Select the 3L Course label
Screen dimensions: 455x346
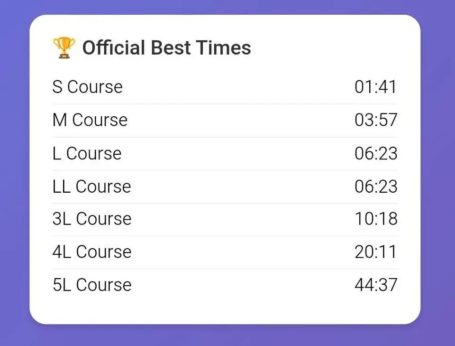[x=92, y=219]
